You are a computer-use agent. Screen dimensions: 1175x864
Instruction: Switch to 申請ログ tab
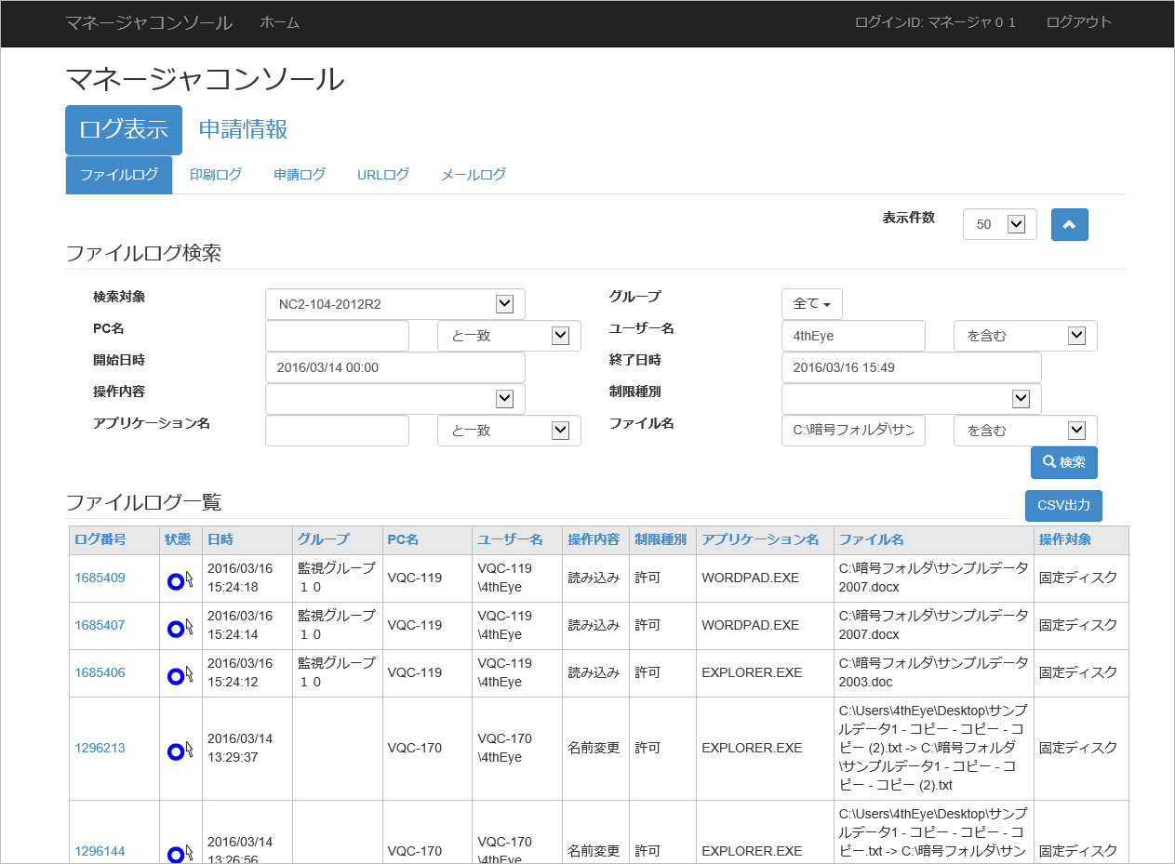point(300,175)
